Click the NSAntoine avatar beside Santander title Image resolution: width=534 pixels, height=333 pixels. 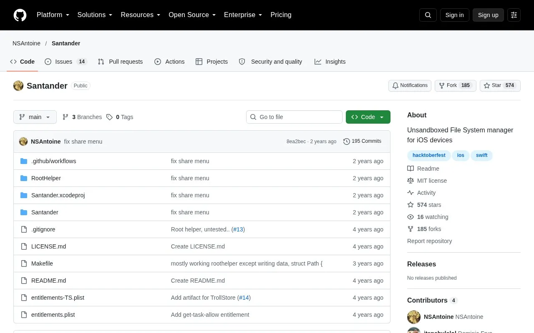pos(18,86)
